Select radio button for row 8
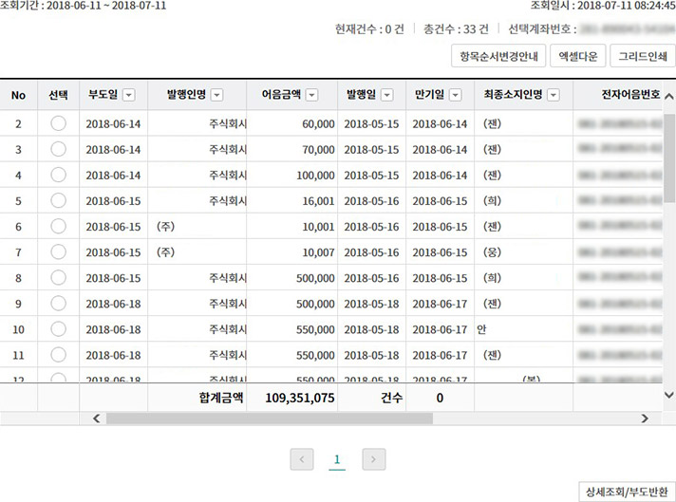This screenshot has width=676, height=502. coord(58,277)
